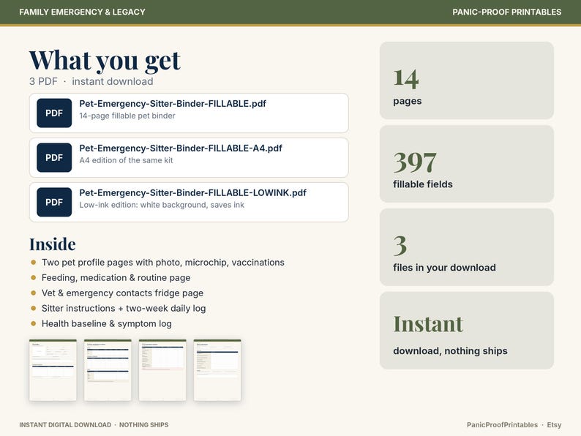Click the bullet 'Feeding, medication & routine page'

pos(116,278)
